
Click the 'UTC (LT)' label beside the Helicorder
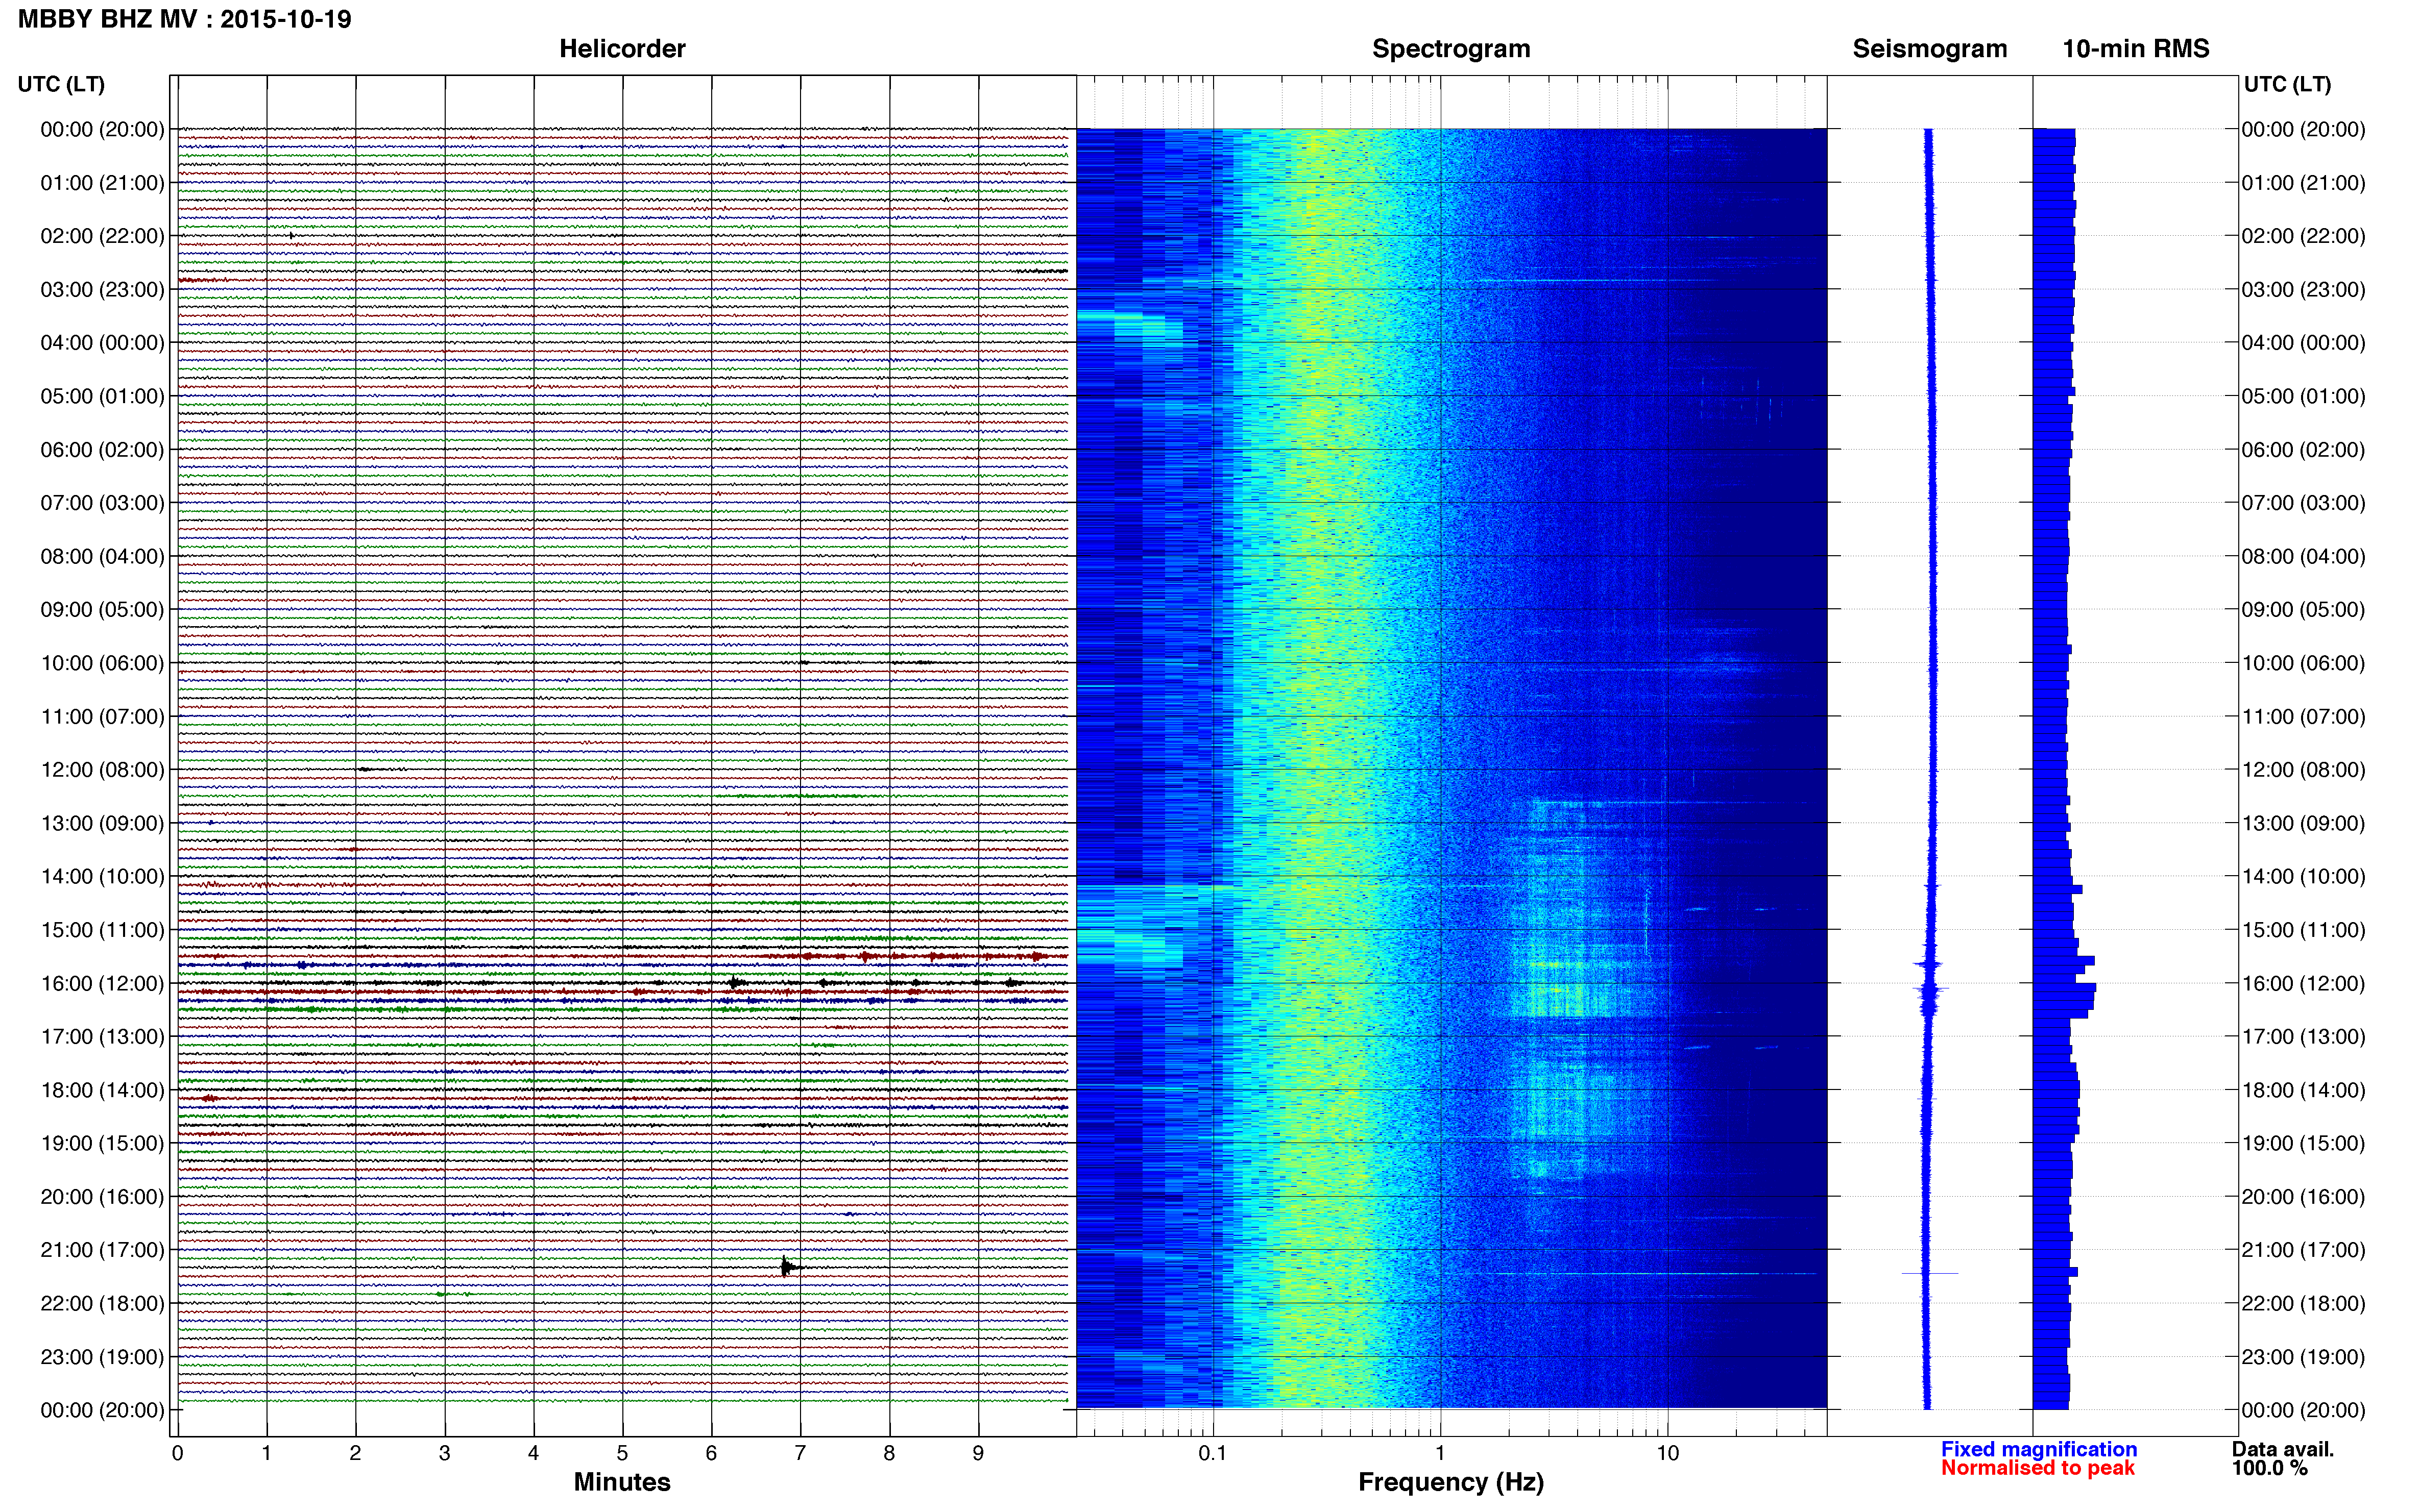61,84
